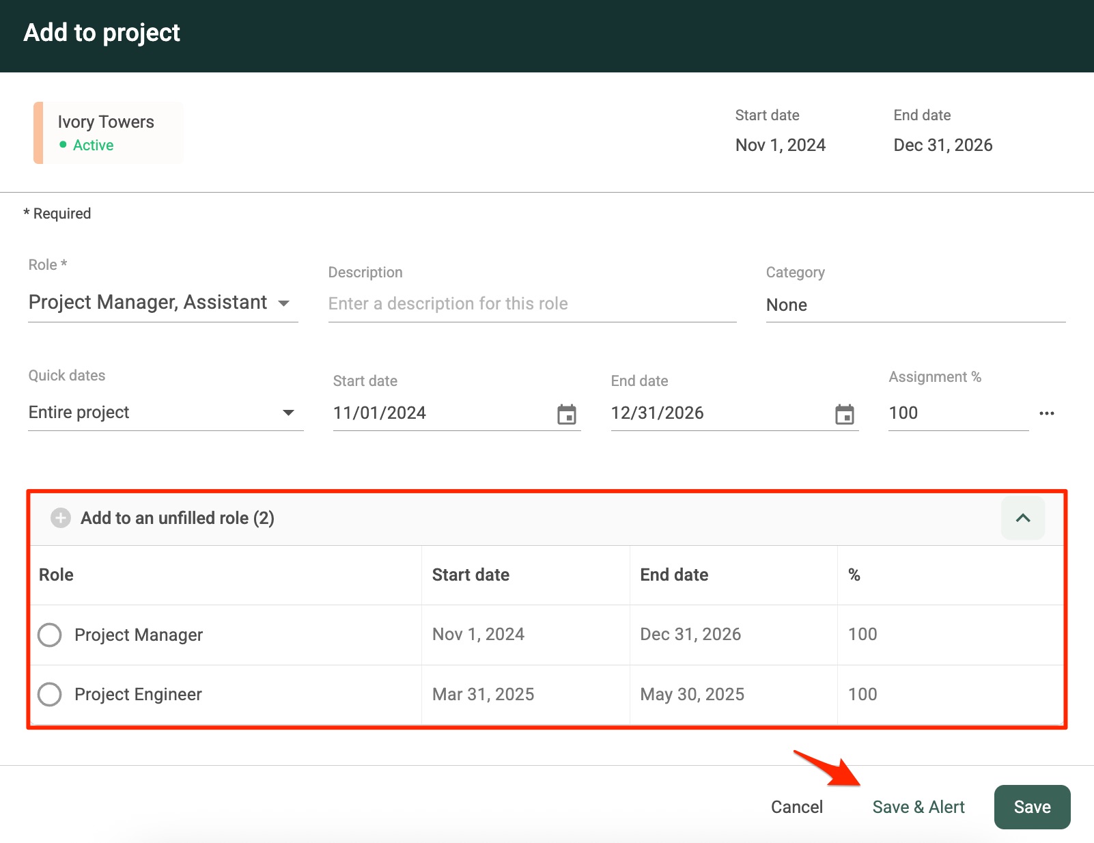
Task: Open the Category field showing None
Action: click(916, 305)
